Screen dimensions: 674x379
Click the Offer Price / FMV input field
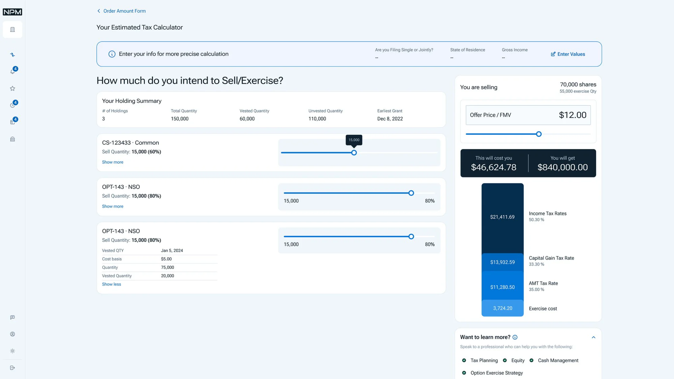coord(528,115)
